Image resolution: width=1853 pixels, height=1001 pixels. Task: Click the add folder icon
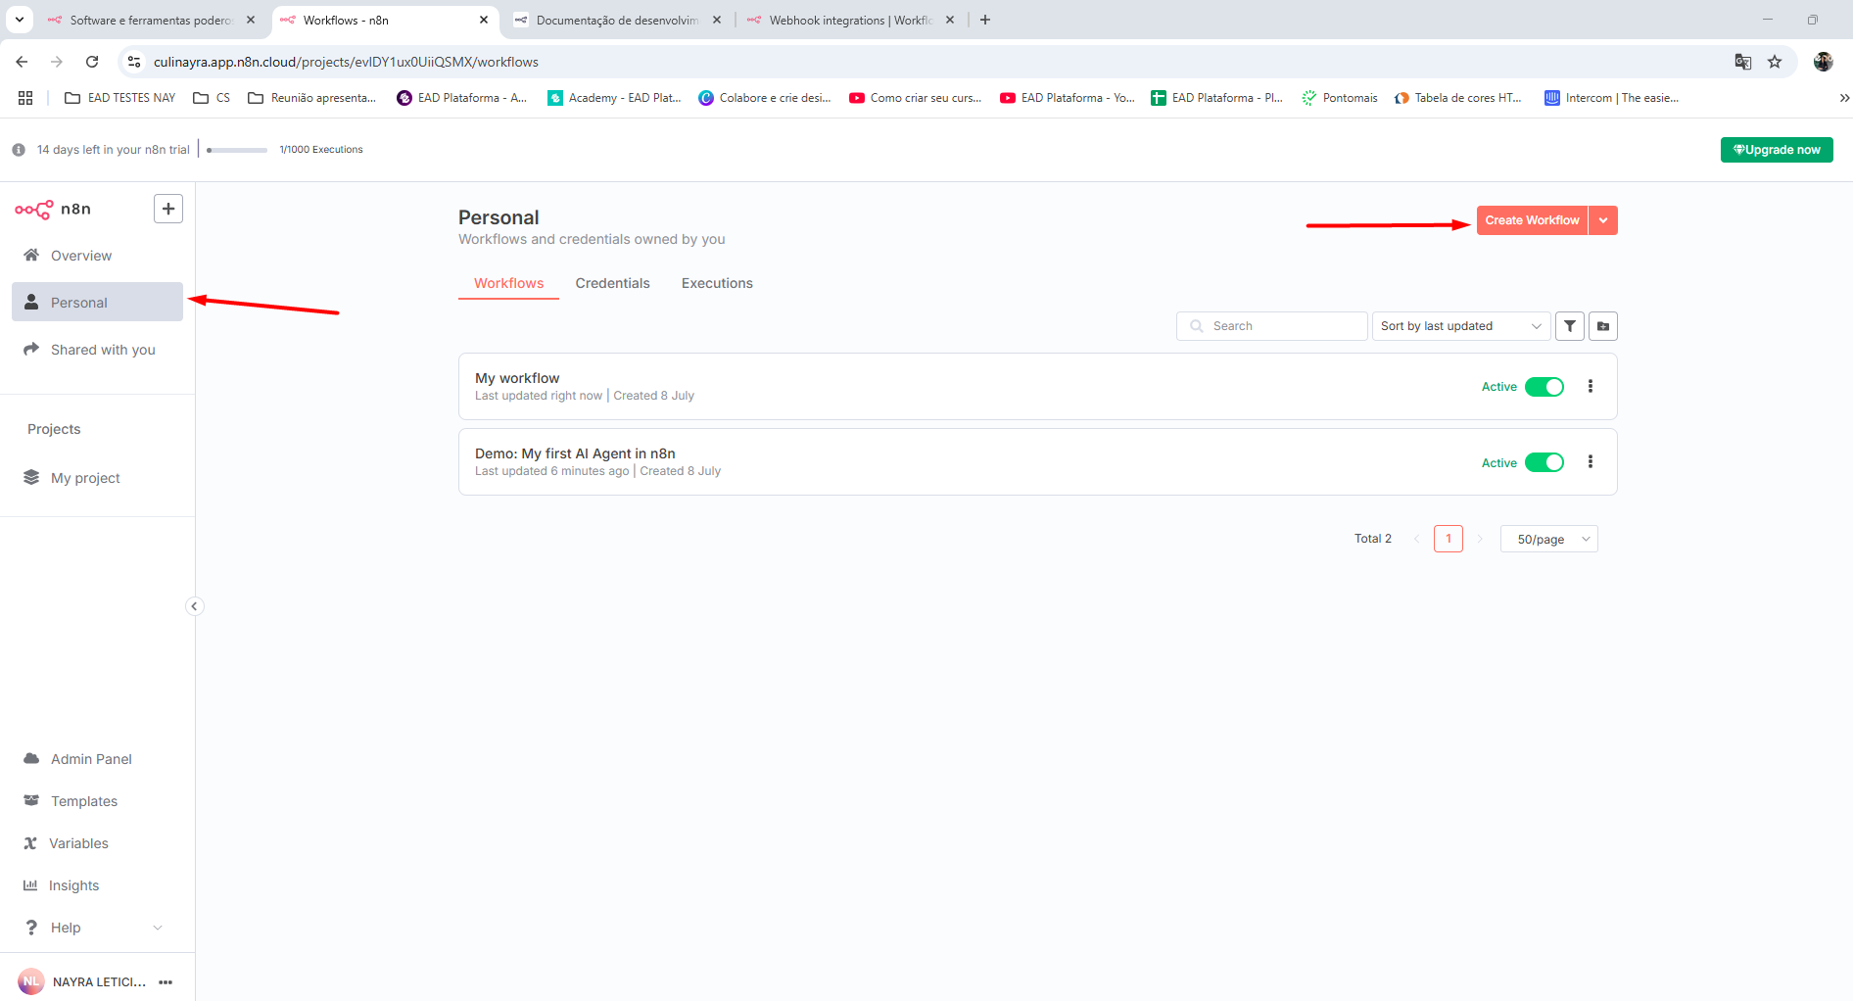(x=1603, y=326)
